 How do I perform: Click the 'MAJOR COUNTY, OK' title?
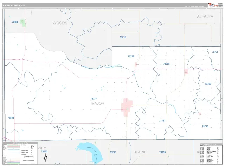coord(14,5)
